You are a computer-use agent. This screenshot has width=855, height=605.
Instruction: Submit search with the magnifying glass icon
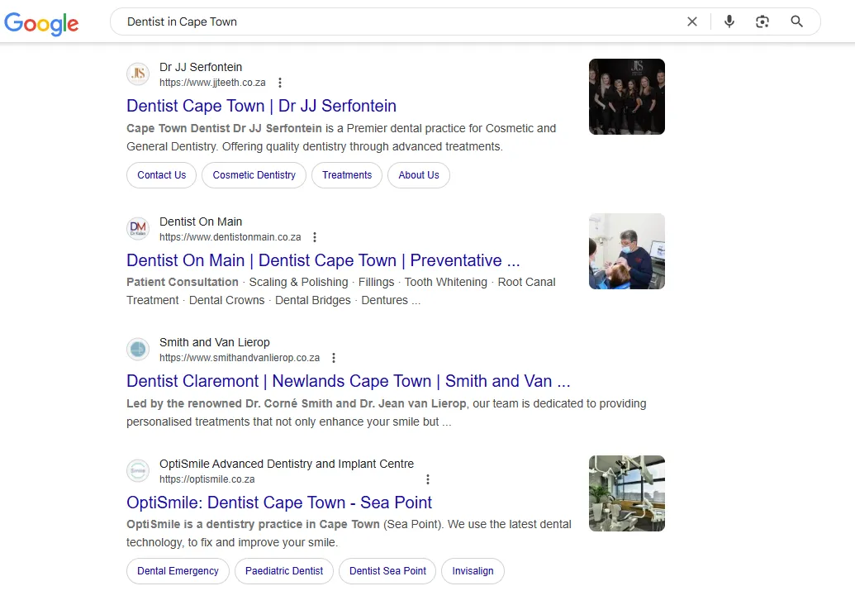pyautogui.click(x=796, y=21)
